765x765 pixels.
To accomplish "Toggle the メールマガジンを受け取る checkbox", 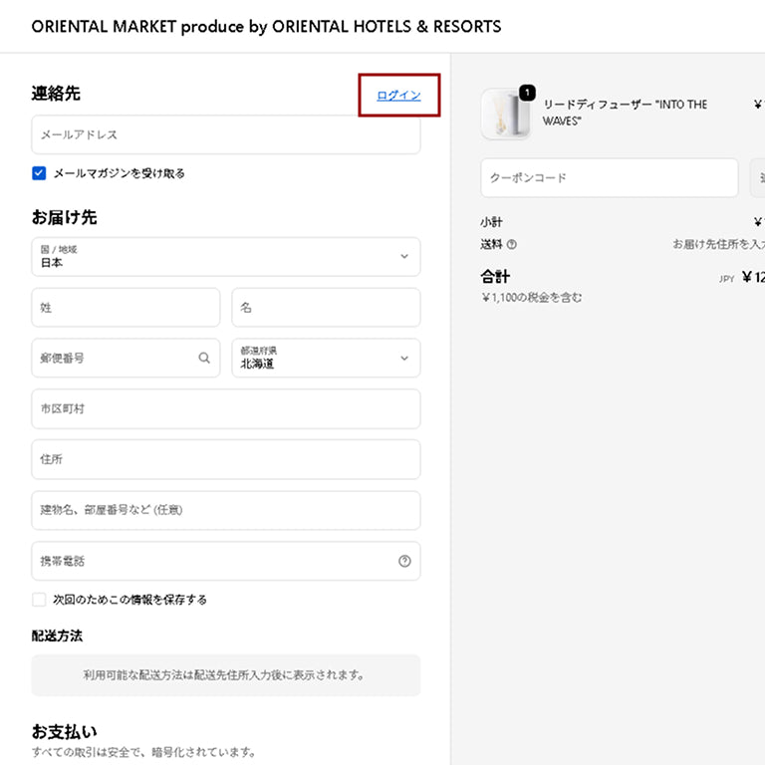I will (x=39, y=173).
